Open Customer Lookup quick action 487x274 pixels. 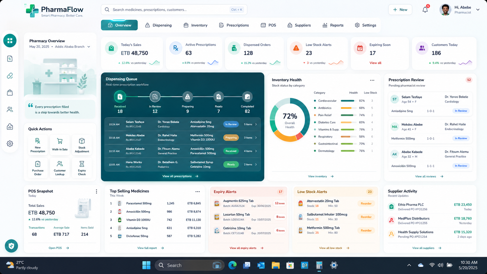coord(60,168)
